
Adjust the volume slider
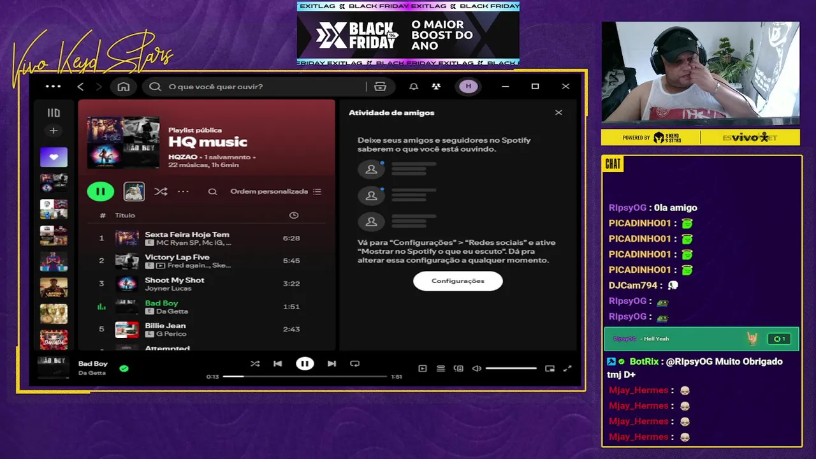tap(511, 368)
